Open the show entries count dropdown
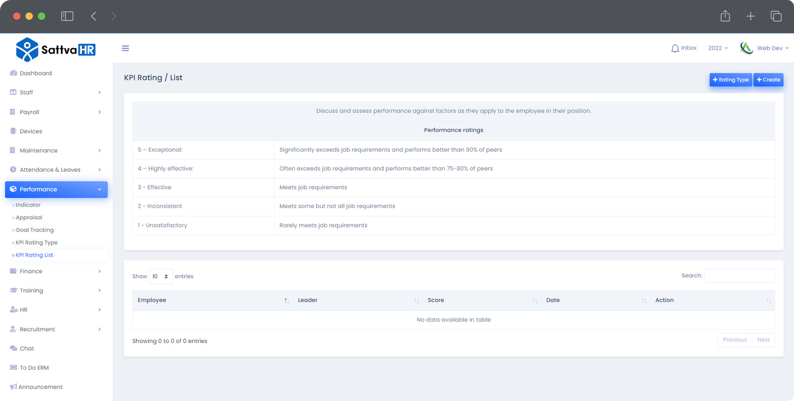The width and height of the screenshot is (794, 401). pos(161,276)
